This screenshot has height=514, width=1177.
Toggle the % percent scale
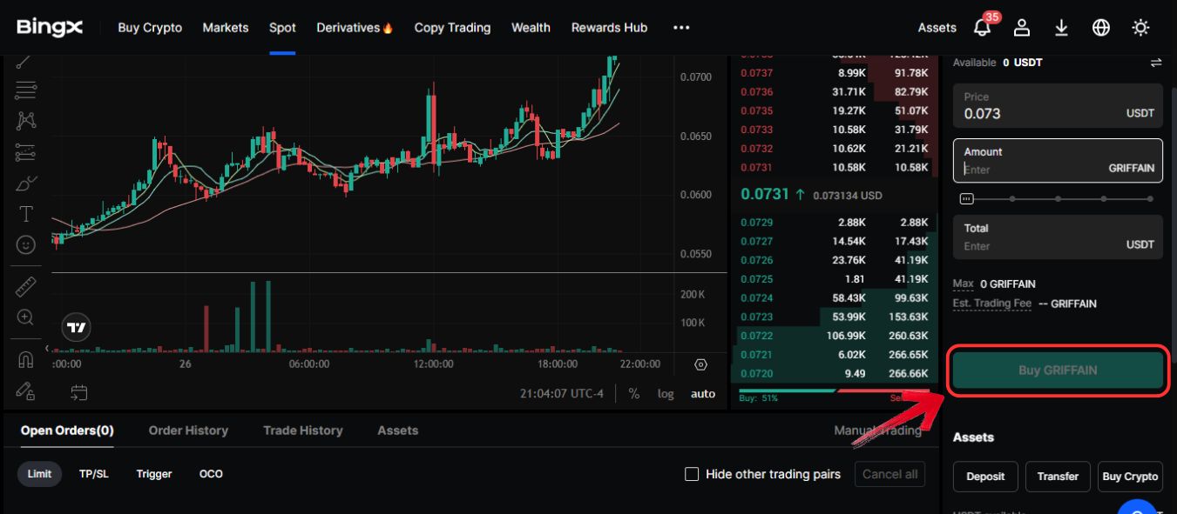[634, 393]
